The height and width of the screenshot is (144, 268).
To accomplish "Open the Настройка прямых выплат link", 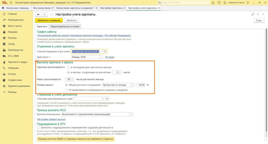I will click(x=51, y=119).
